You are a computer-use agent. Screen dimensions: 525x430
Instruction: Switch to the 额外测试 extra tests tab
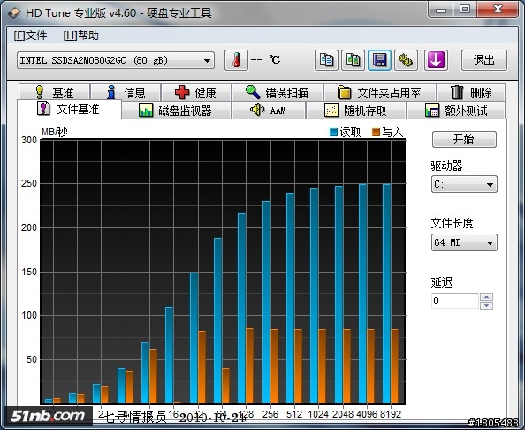pos(456,111)
